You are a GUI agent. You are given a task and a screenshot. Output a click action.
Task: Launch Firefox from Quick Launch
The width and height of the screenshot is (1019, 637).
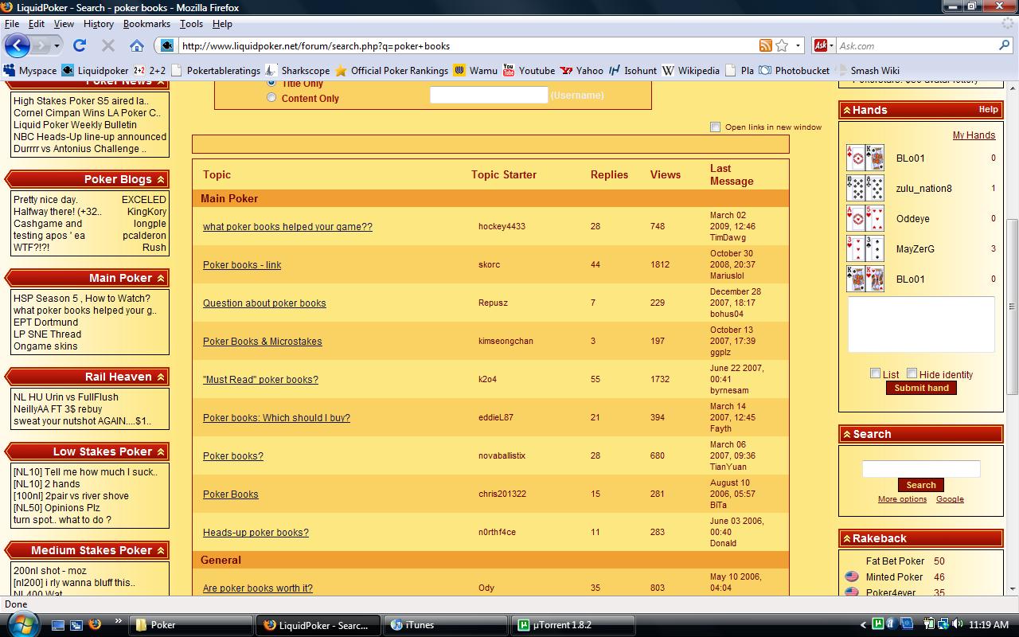click(x=95, y=625)
